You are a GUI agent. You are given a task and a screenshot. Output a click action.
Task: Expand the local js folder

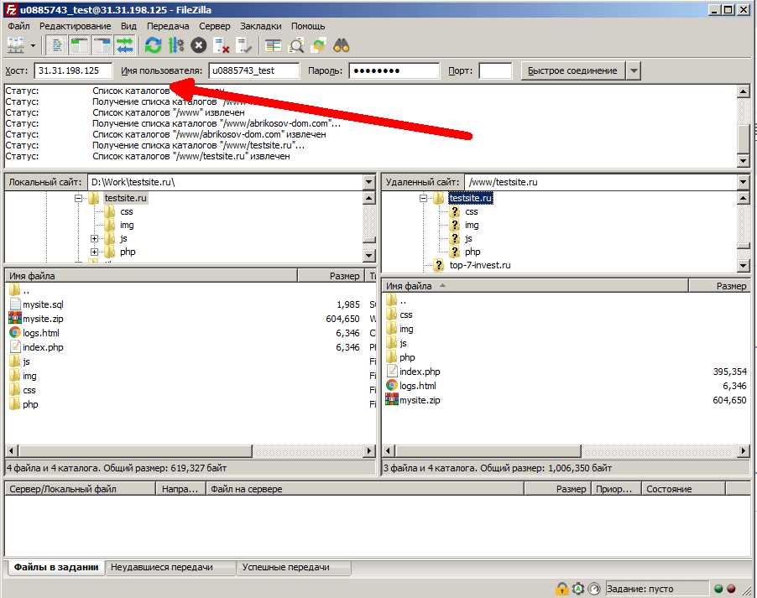(95, 238)
